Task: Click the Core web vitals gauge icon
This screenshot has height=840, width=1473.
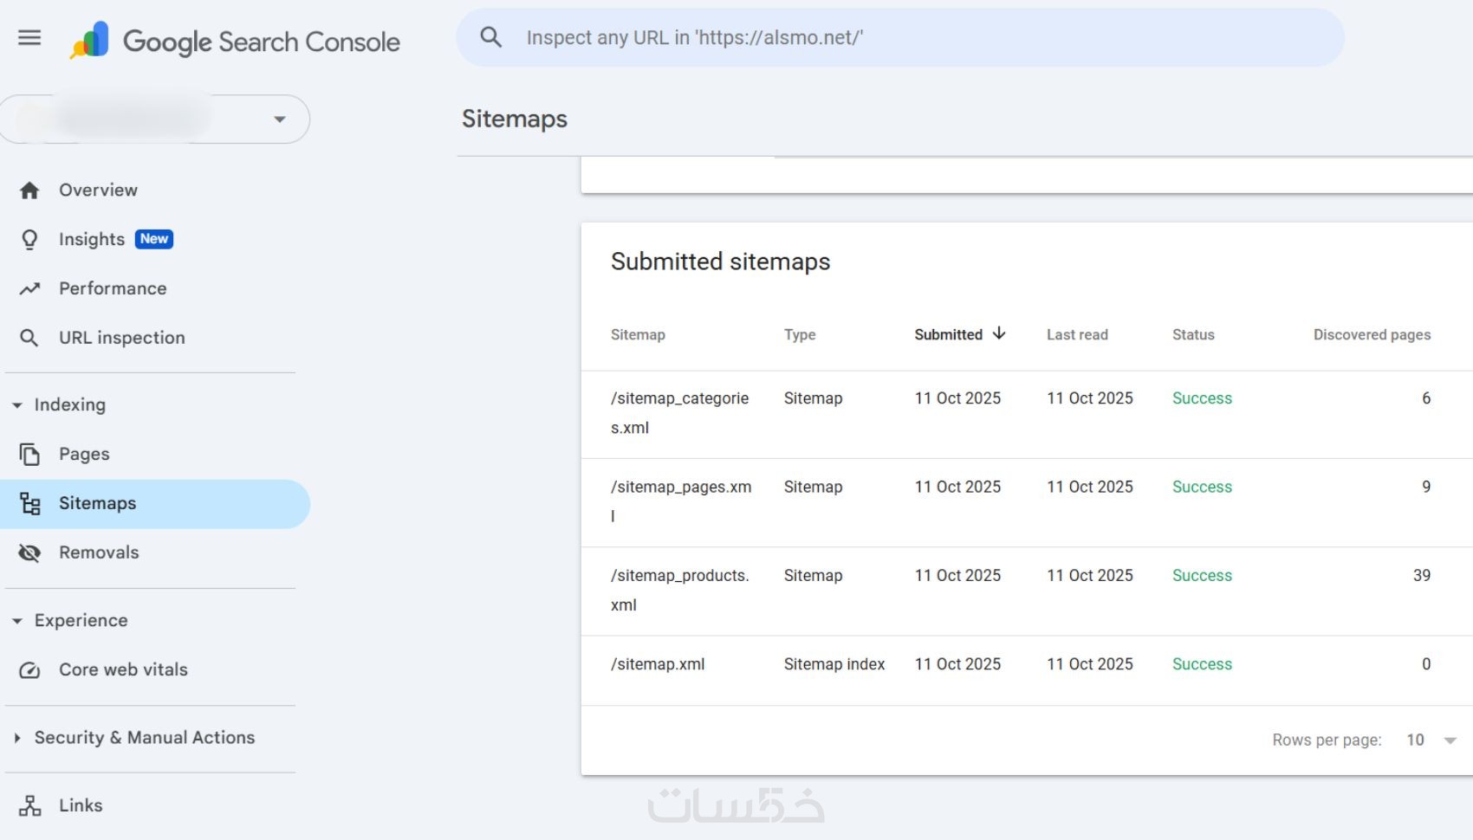Action: click(x=29, y=670)
